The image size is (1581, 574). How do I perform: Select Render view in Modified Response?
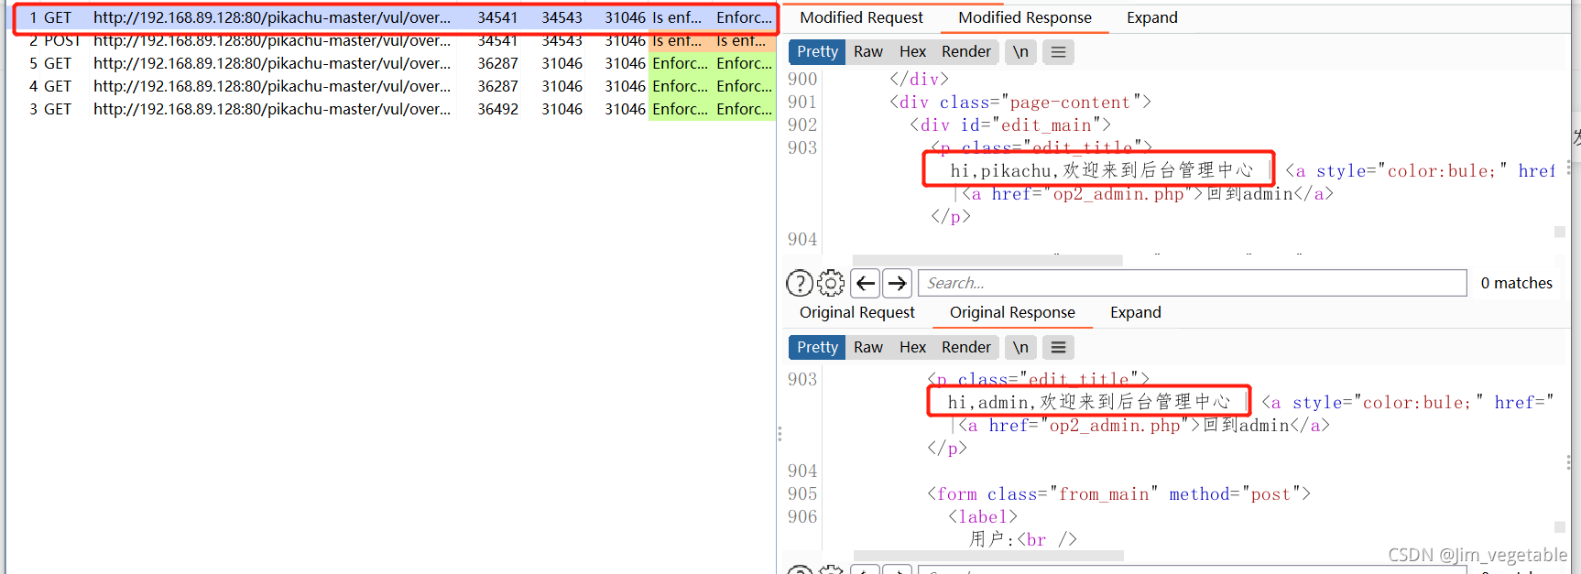pyautogui.click(x=966, y=52)
